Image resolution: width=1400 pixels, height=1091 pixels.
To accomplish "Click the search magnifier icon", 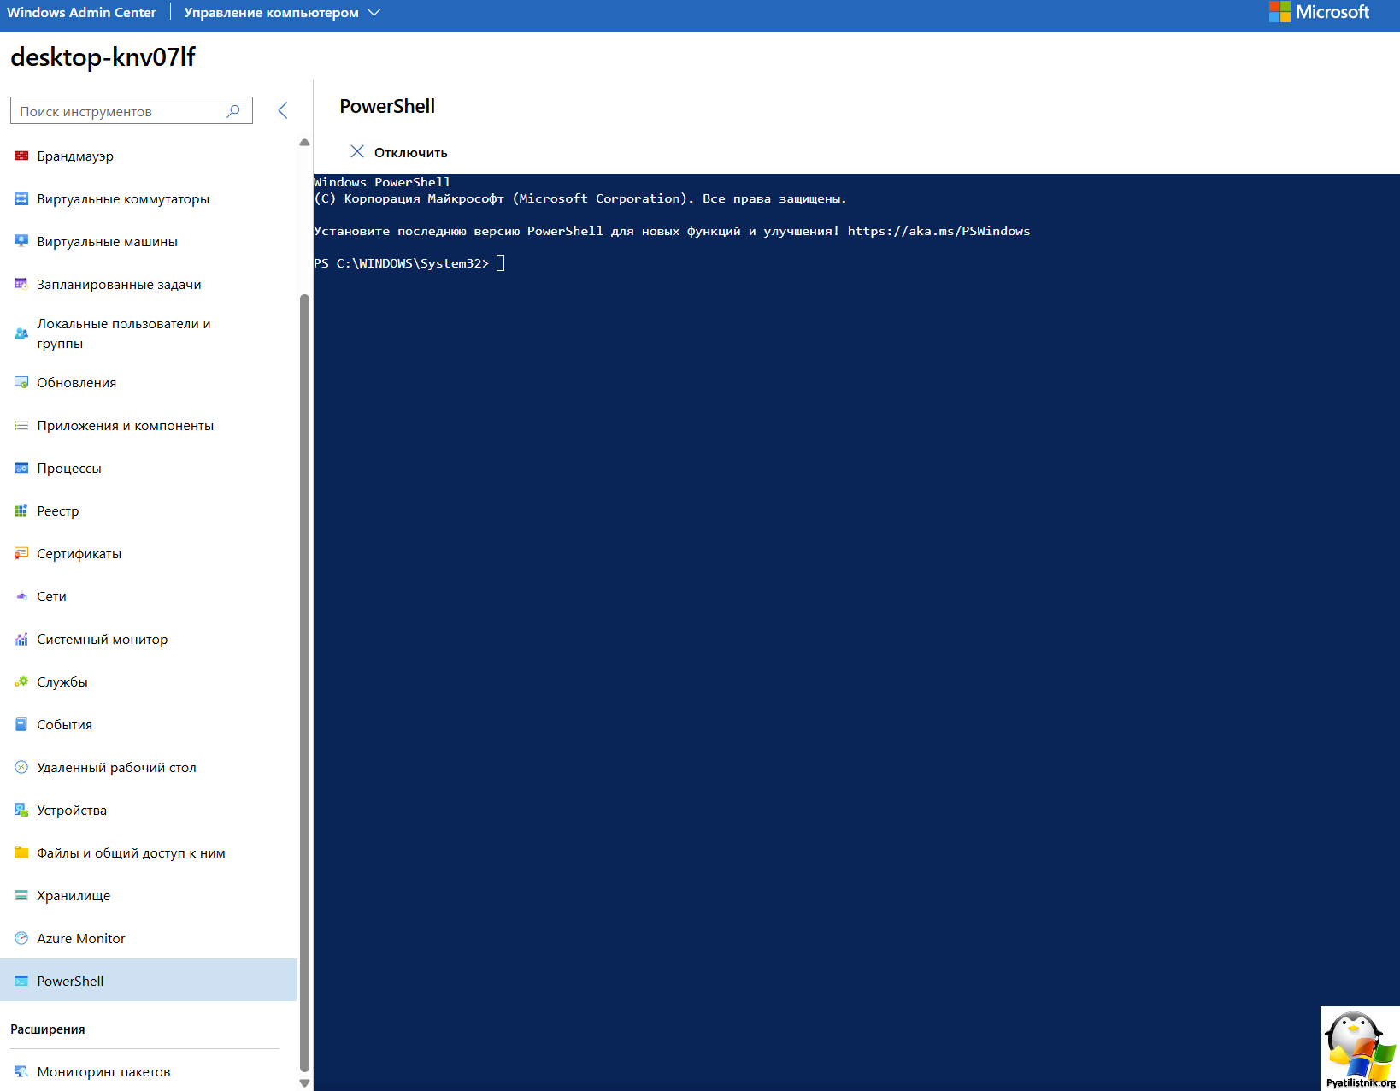I will 233,111.
